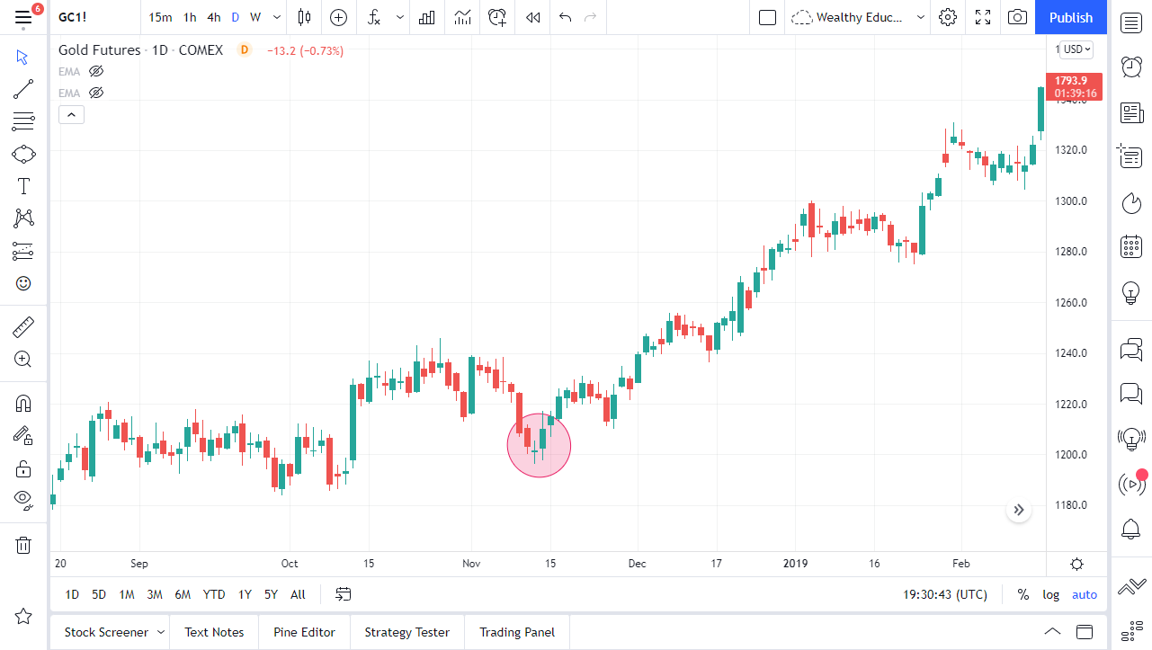Undo the last chart action
Screen dimensions: 1152x650
565,17
